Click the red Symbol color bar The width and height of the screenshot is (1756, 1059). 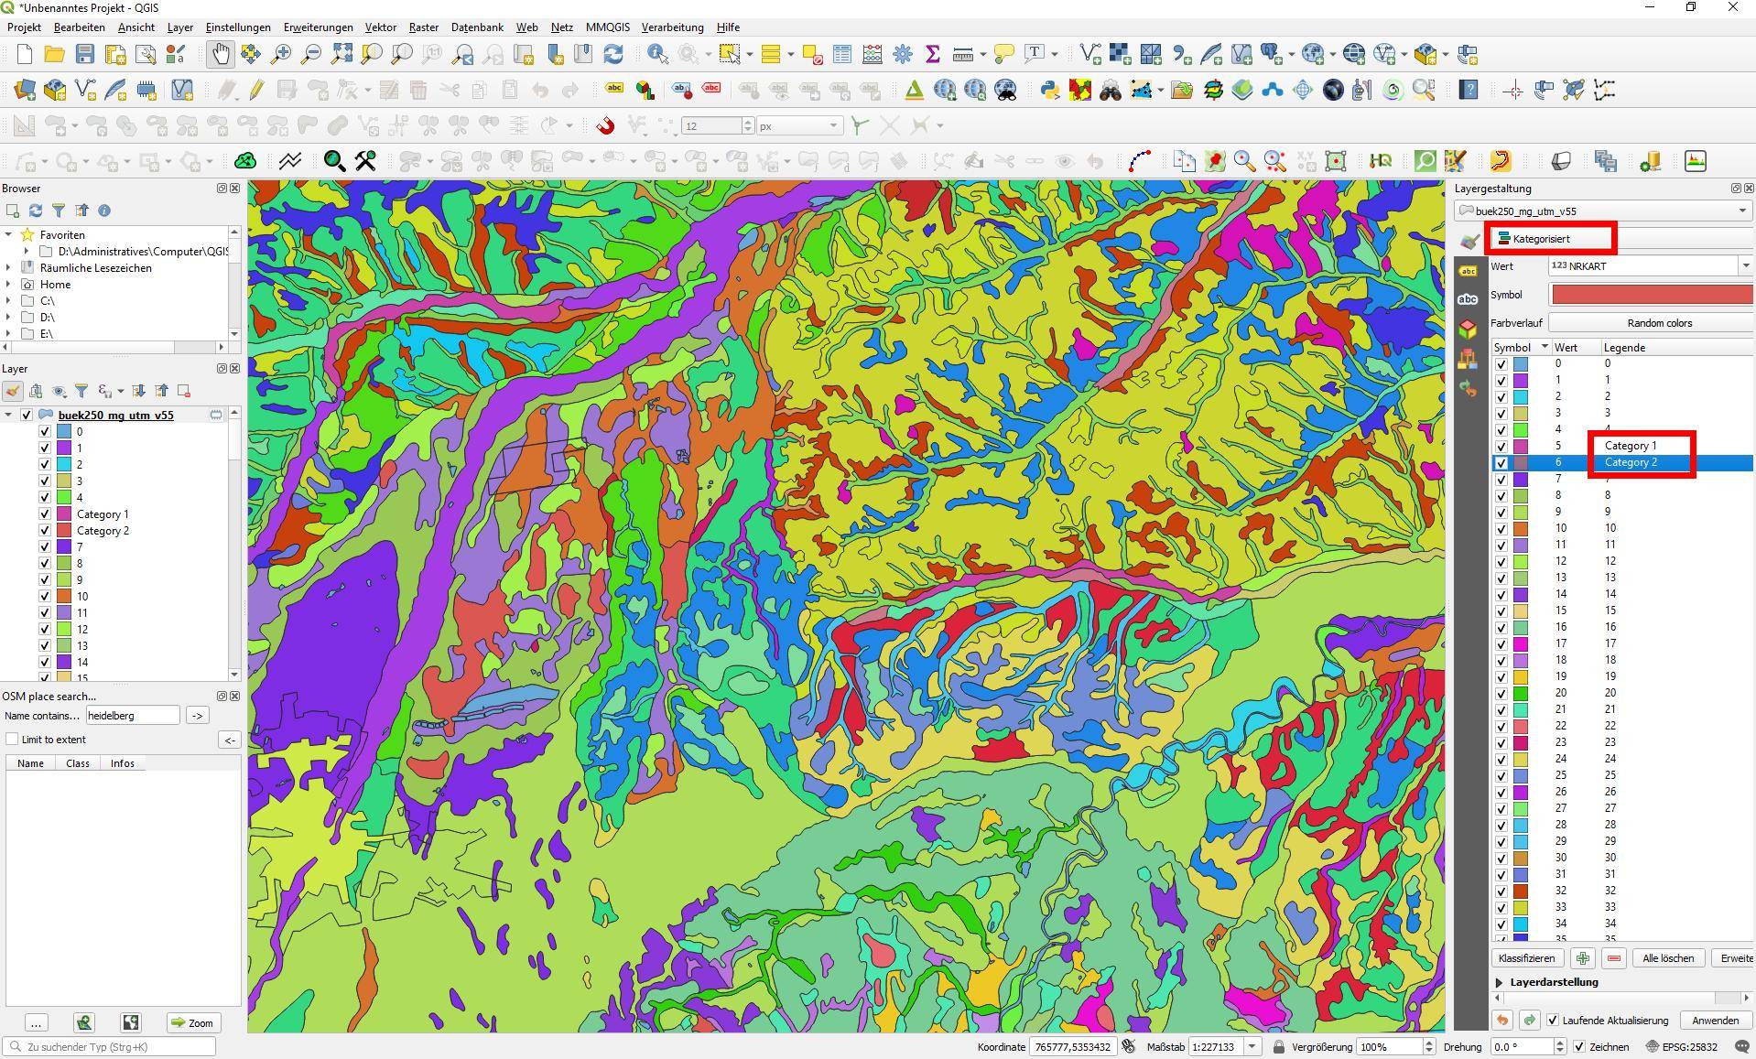coord(1652,295)
